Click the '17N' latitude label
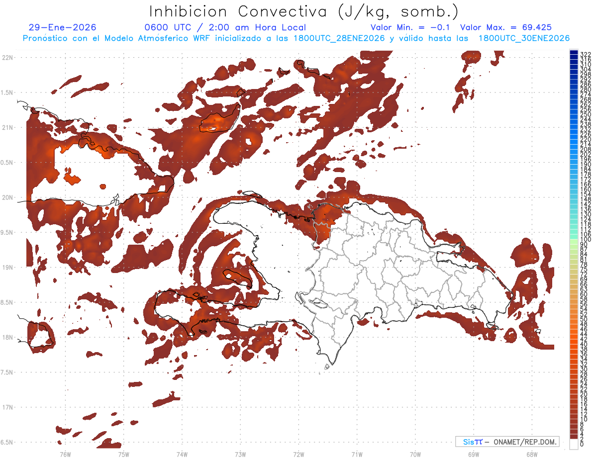 pyautogui.click(x=7, y=407)
